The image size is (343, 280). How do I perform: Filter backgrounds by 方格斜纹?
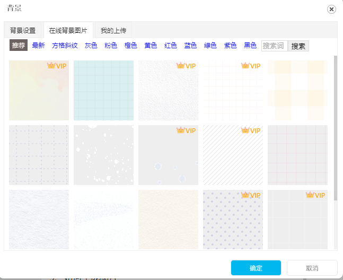coord(65,46)
